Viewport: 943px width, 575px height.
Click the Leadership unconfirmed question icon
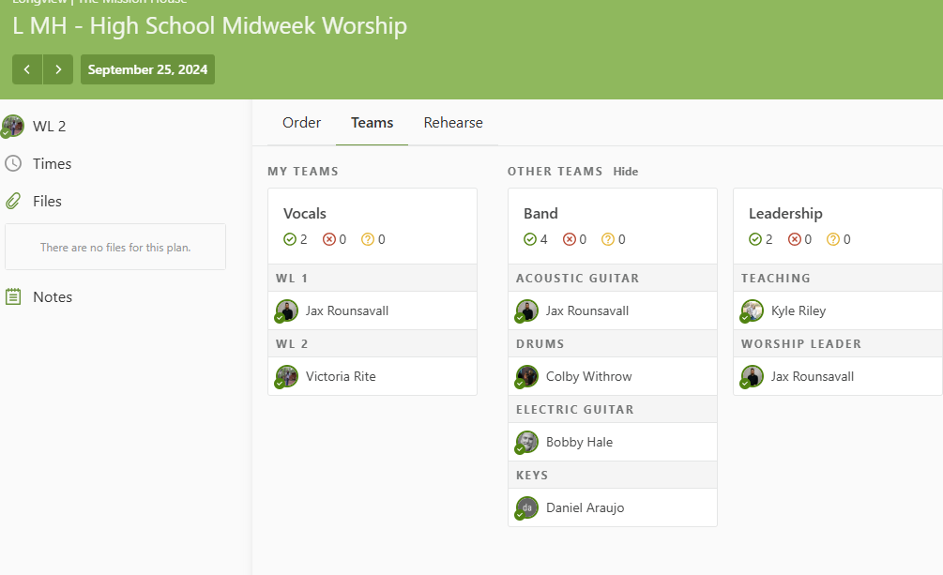tap(833, 239)
